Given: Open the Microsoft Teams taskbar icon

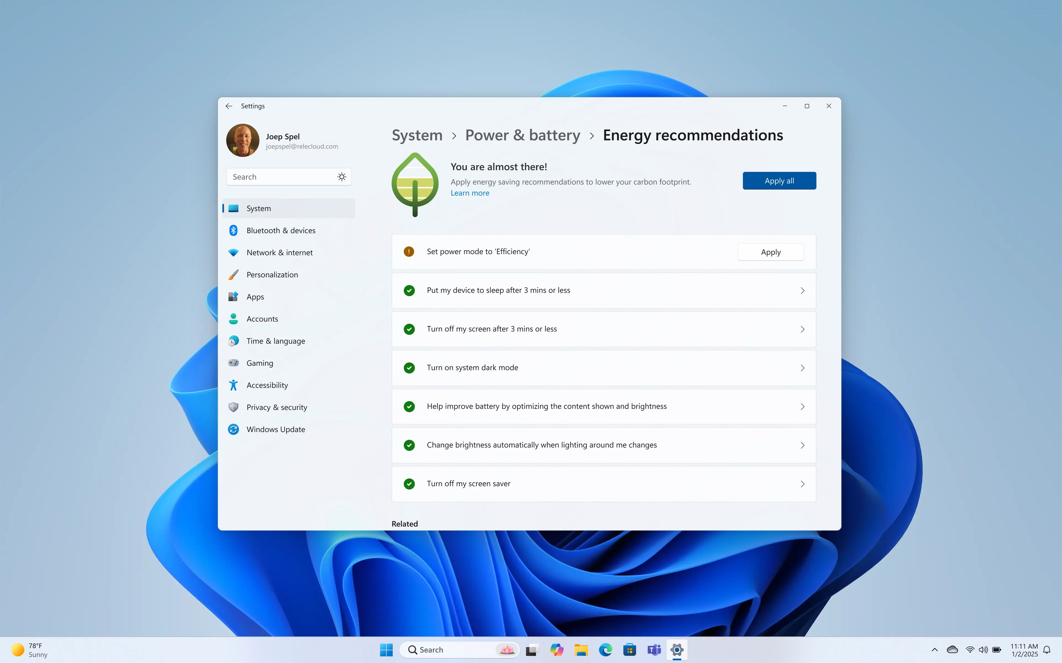Looking at the screenshot, I should pos(654,649).
